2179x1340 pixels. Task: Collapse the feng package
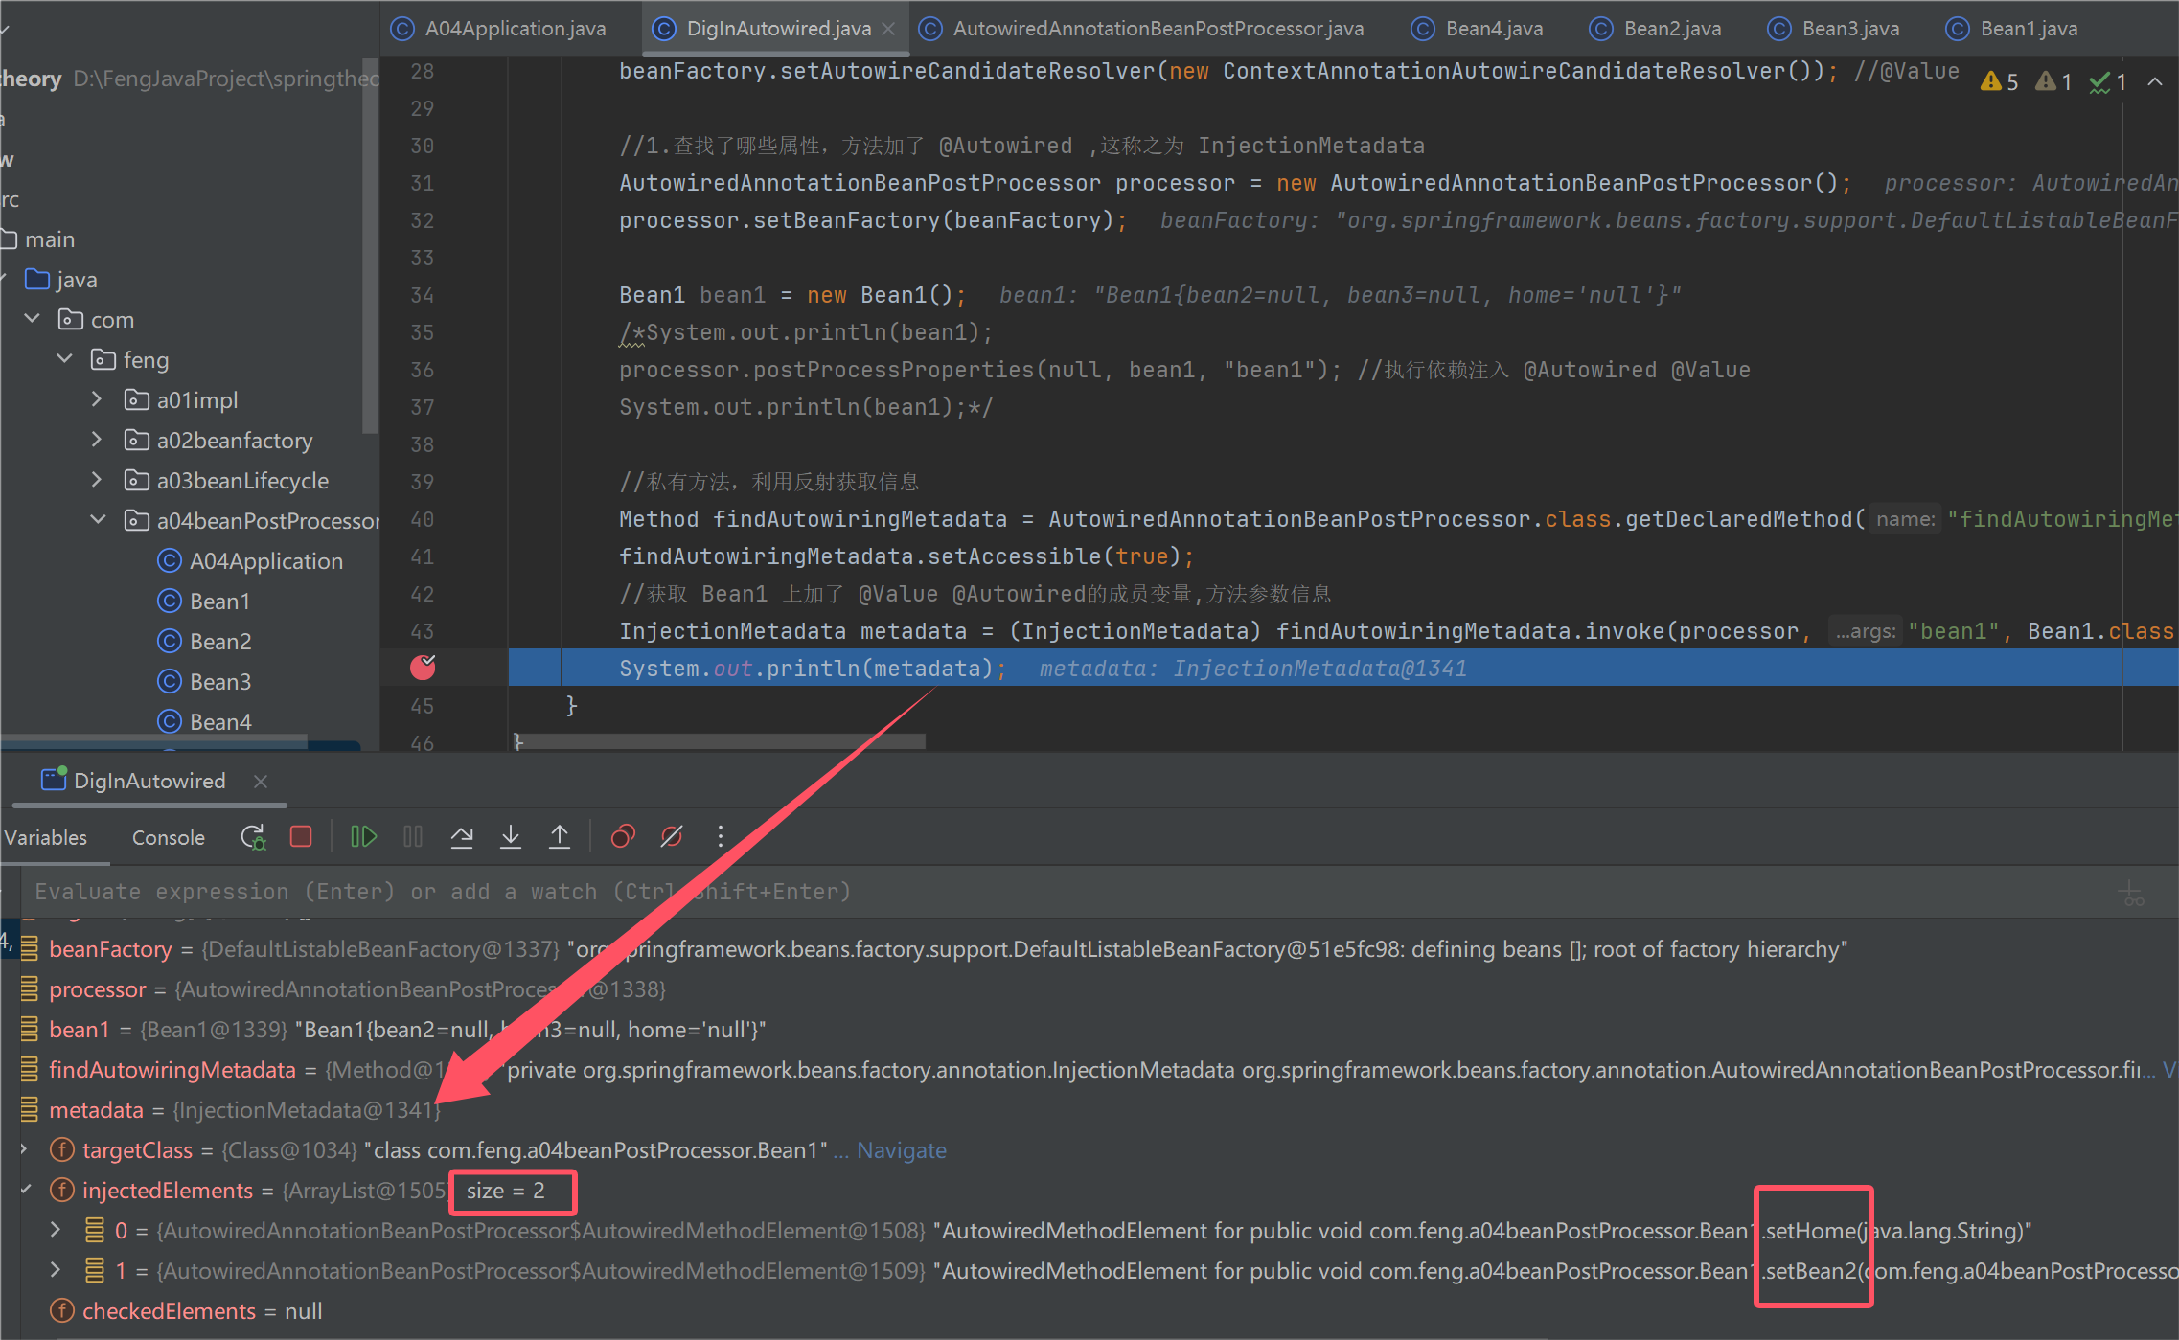coord(65,358)
